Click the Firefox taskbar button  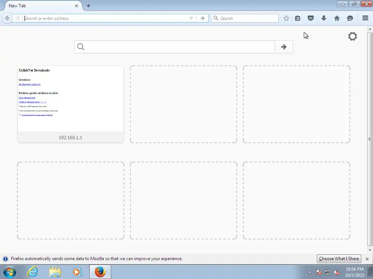click(x=100, y=272)
